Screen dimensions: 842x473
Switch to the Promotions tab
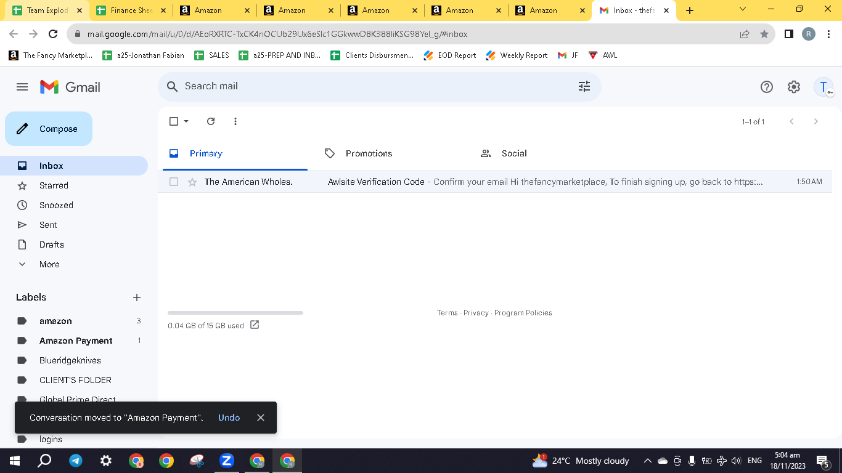point(391,153)
